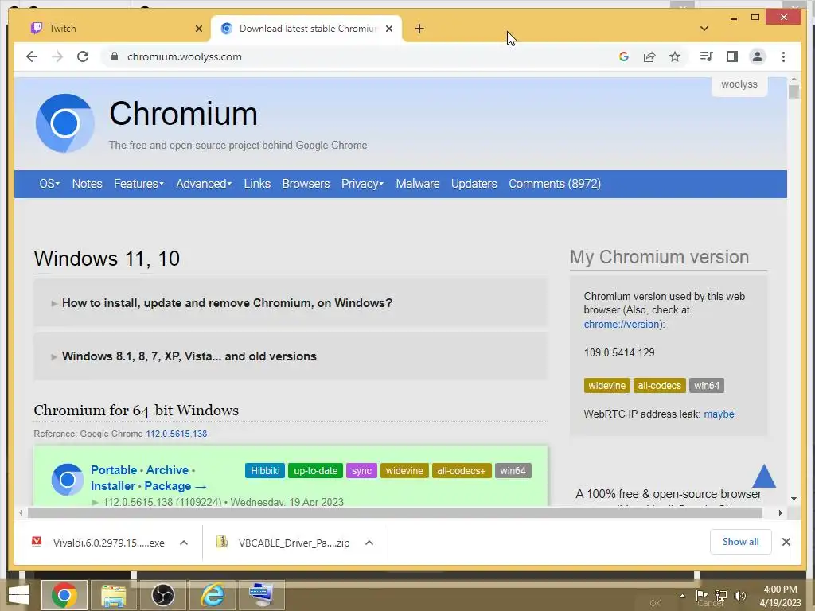
Task: Bookmark this page with the star icon
Action: point(675,56)
